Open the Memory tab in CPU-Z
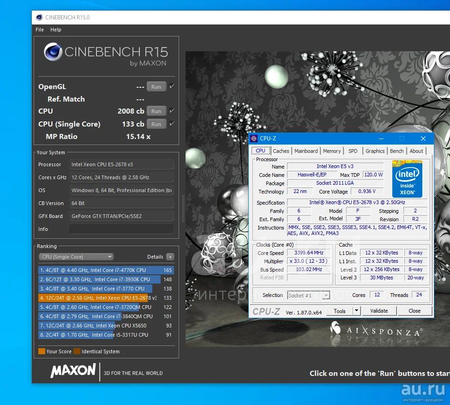 tap(332, 151)
